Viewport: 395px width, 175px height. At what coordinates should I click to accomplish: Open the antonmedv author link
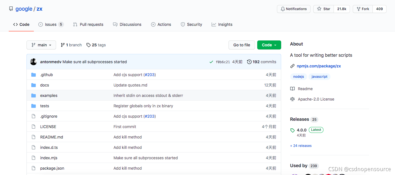click(51, 62)
